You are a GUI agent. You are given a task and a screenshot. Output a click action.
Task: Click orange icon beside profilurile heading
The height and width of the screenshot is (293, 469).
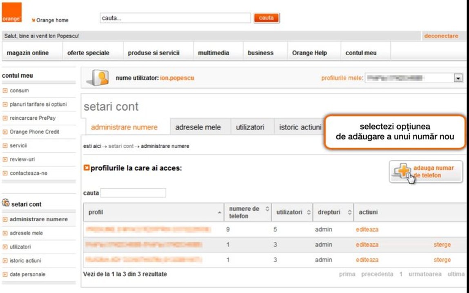pos(87,168)
